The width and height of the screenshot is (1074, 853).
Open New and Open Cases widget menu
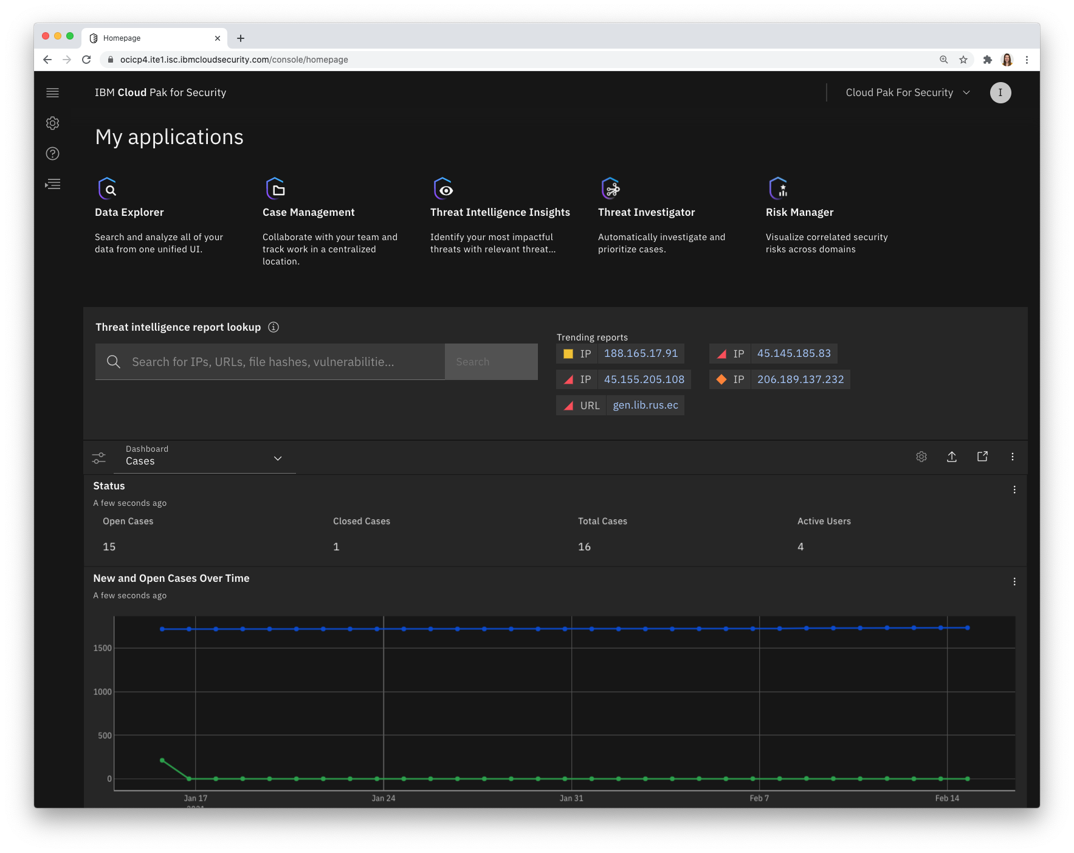[1014, 582]
